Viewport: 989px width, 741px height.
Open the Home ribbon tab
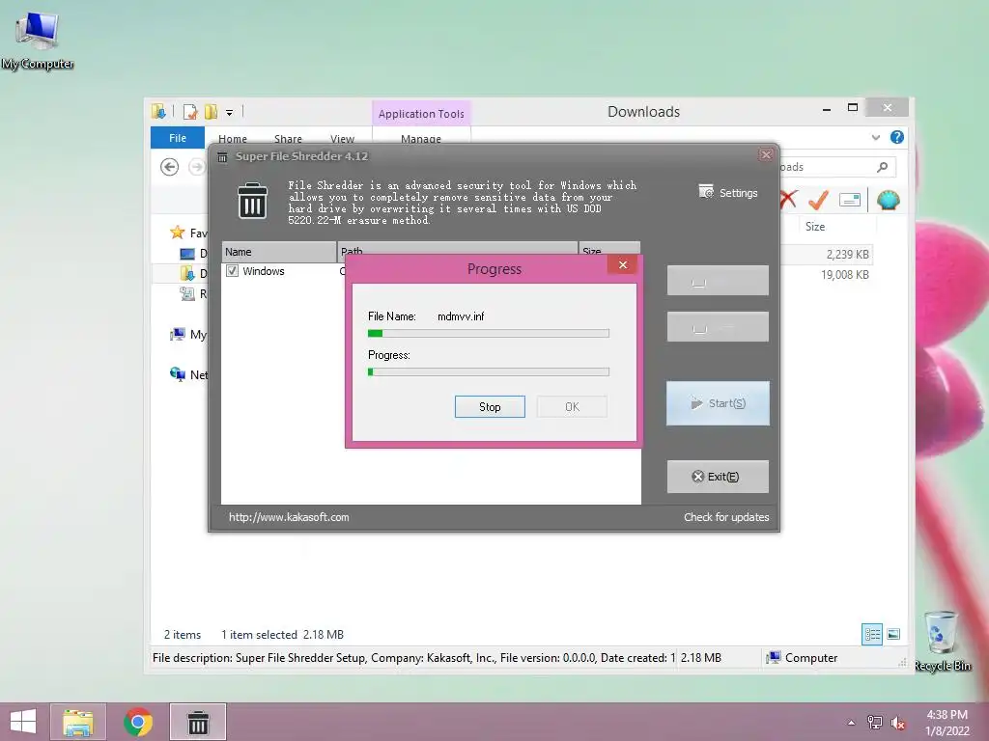(232, 139)
